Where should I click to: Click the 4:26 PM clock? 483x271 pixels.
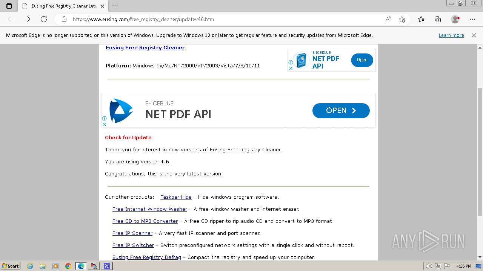pos(463,266)
